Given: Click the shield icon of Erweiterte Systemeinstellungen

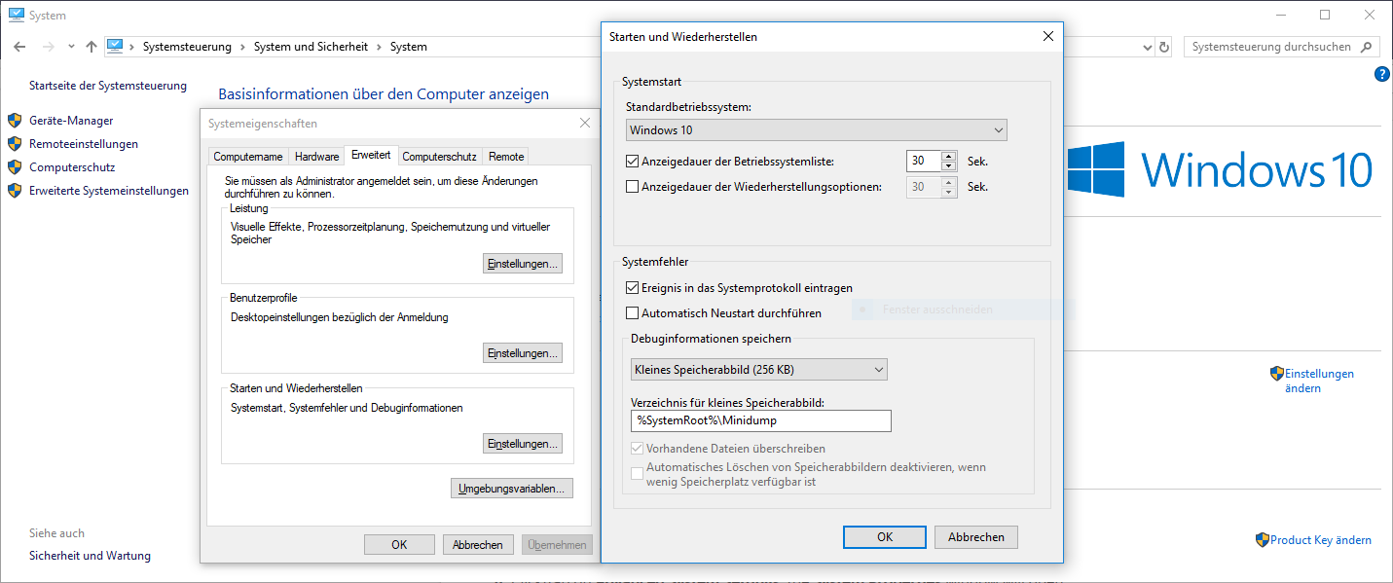Looking at the screenshot, I should [15, 191].
